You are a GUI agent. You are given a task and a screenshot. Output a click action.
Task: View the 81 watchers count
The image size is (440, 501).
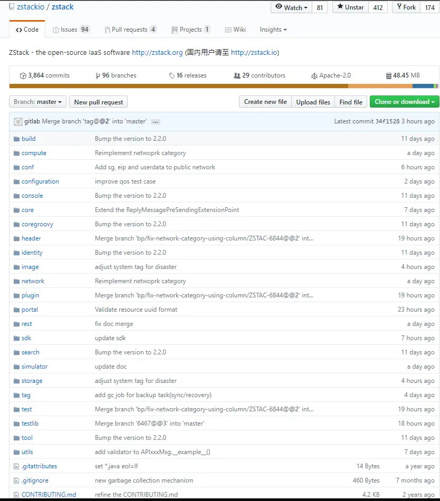(320, 7)
